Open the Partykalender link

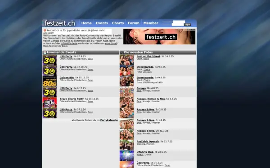(x=109, y=120)
